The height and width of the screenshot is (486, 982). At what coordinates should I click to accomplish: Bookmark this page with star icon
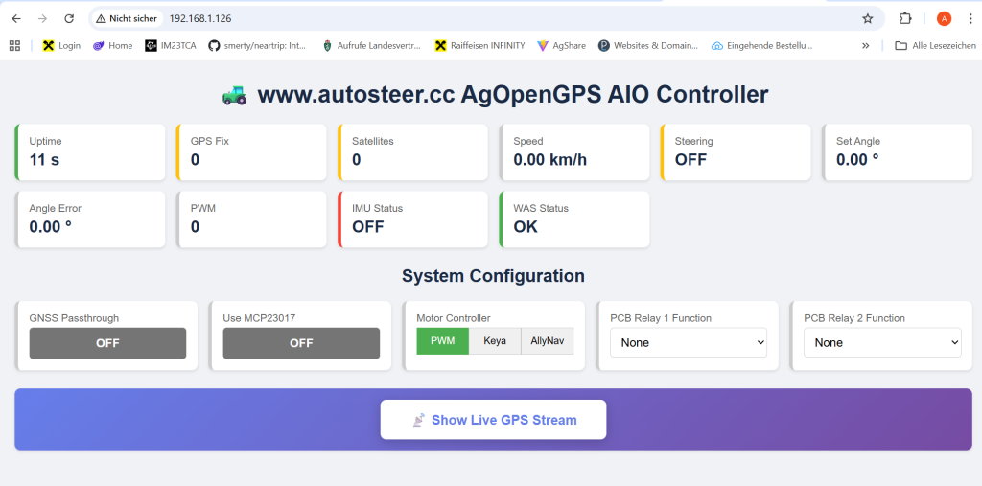coord(867,18)
